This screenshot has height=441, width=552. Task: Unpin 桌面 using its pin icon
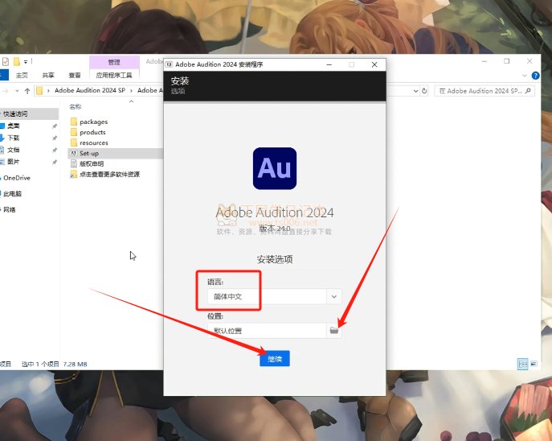click(55, 126)
